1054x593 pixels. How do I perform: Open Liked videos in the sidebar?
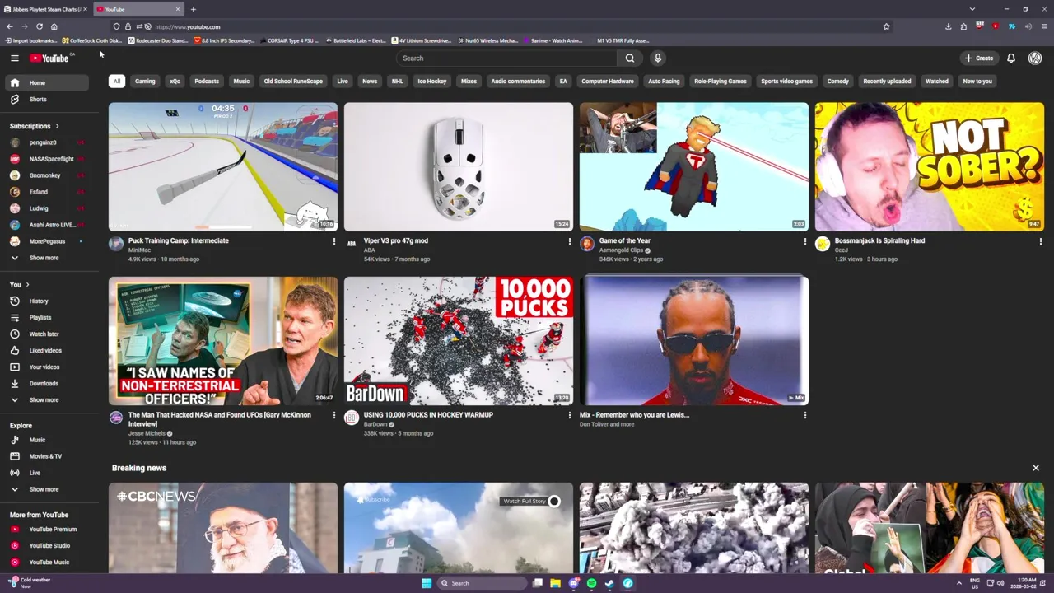click(46, 350)
